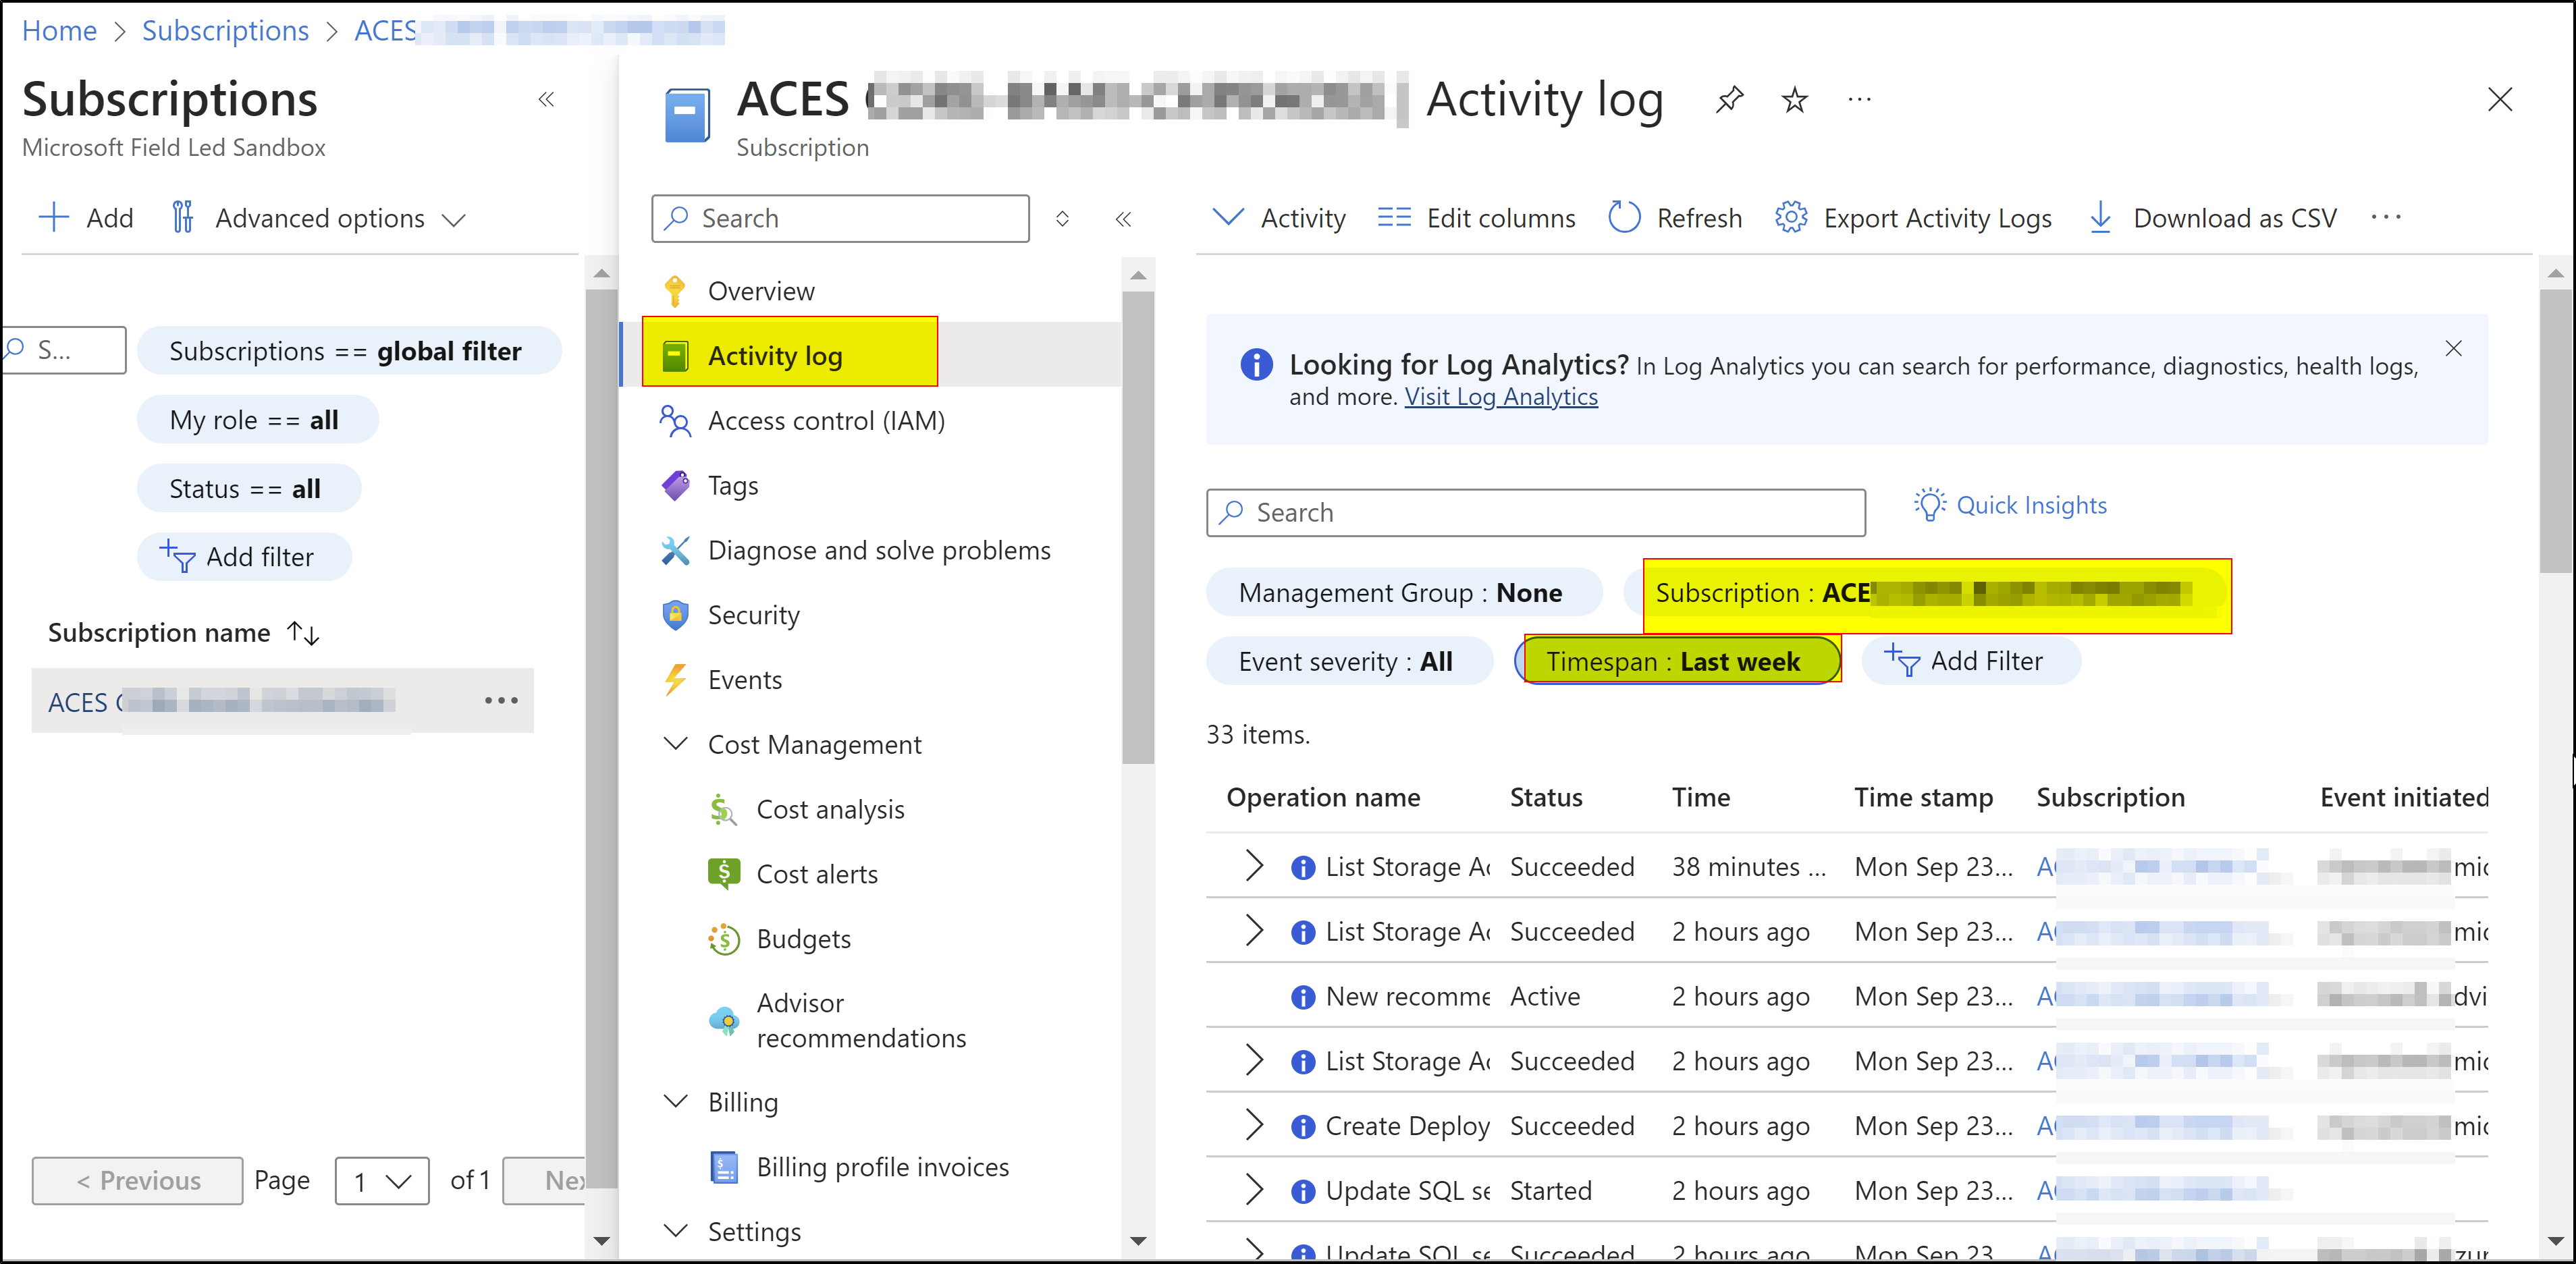Sort by Subscription name column
This screenshot has width=2576, height=1264.
tap(184, 633)
